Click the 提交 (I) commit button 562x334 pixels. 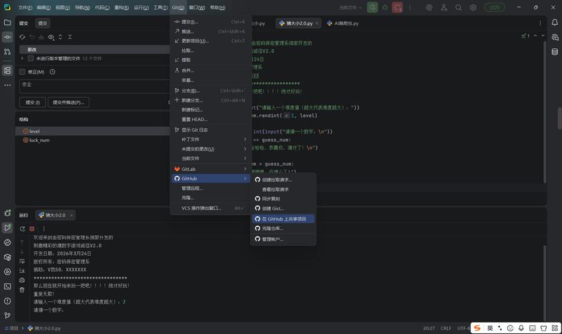(x=33, y=102)
